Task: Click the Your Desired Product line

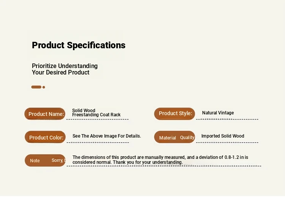Action: (x=60, y=72)
